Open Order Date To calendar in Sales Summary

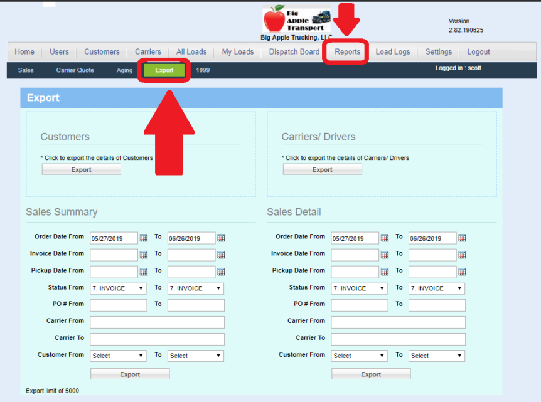coord(221,238)
